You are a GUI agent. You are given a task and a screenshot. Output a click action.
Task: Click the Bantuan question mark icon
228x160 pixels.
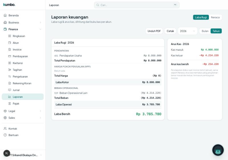(x=5, y=135)
